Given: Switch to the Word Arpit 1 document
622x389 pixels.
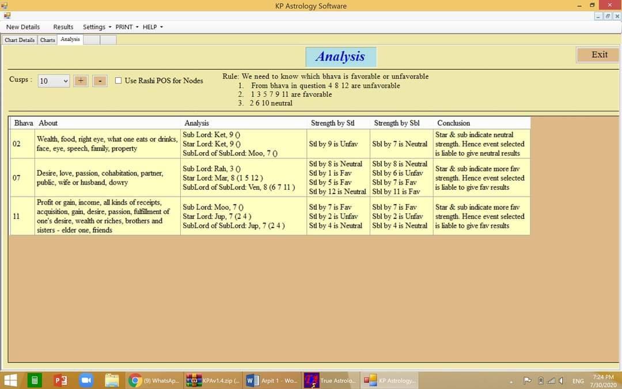Looking at the screenshot, I should (272, 380).
